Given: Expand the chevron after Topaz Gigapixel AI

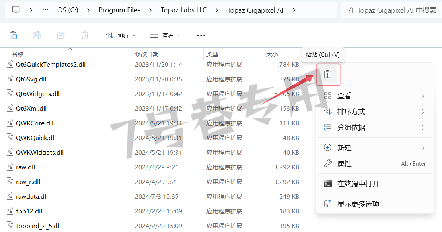Looking at the screenshot, I should pos(294,10).
